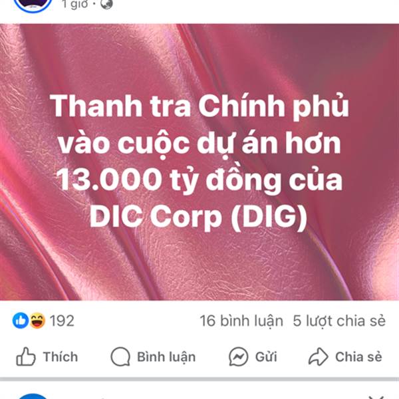Viewport: 399px width, 399px height.
Task: View the 192 reactions list
Action: tap(62, 321)
